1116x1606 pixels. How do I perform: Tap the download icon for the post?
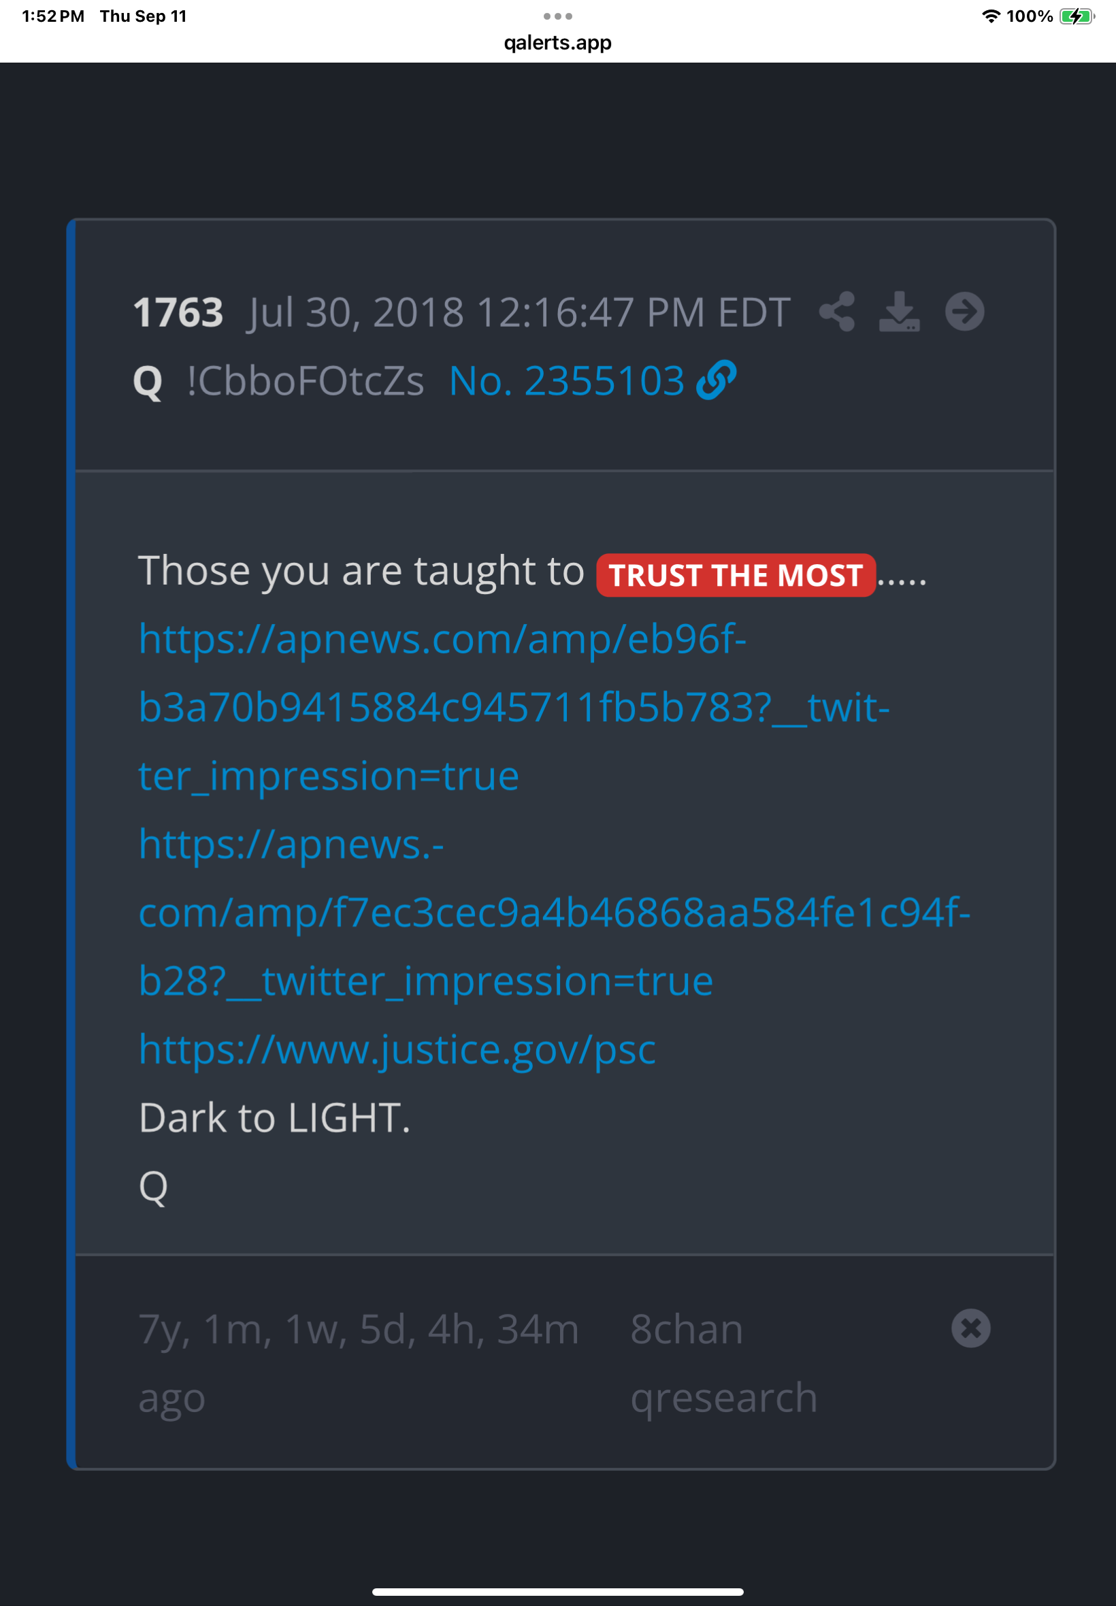[x=899, y=311]
